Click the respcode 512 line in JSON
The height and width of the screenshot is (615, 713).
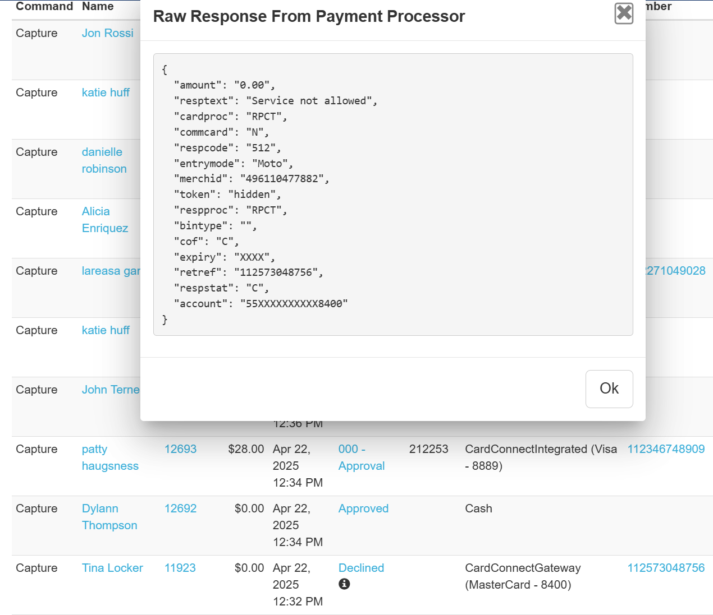pyautogui.click(x=227, y=148)
